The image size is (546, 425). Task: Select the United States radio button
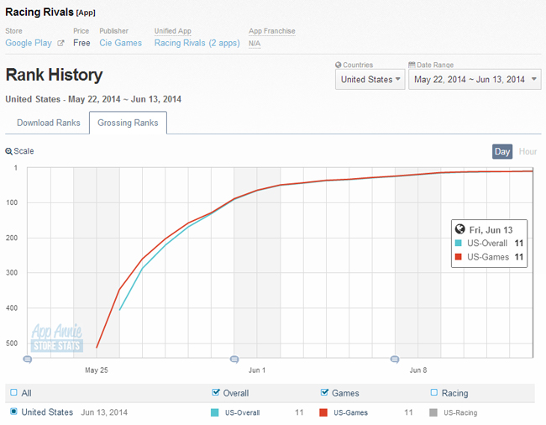pyautogui.click(x=13, y=412)
